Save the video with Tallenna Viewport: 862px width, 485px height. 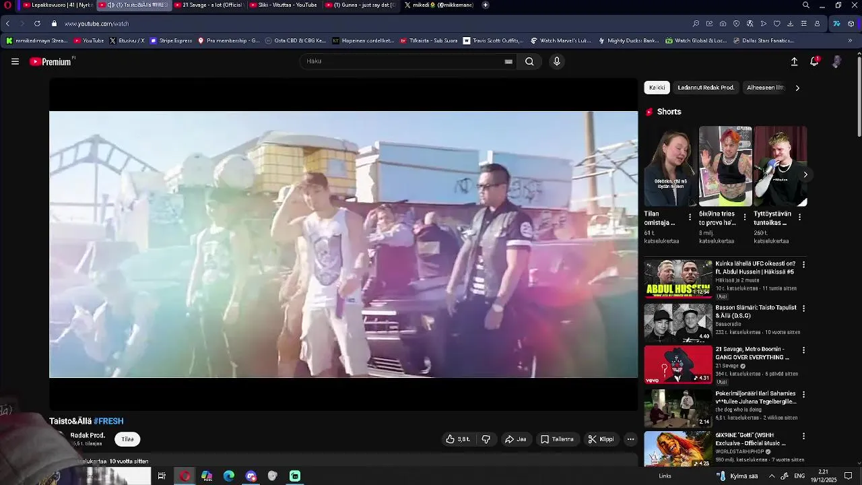pyautogui.click(x=558, y=439)
